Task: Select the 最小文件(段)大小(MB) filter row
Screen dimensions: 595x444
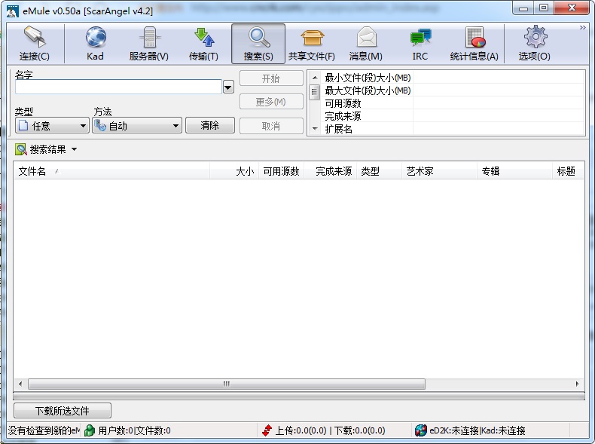Action: pyautogui.click(x=453, y=78)
